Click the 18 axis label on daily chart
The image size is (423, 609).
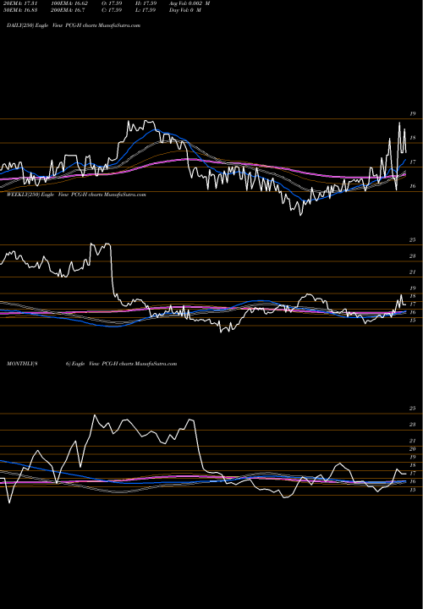point(413,138)
